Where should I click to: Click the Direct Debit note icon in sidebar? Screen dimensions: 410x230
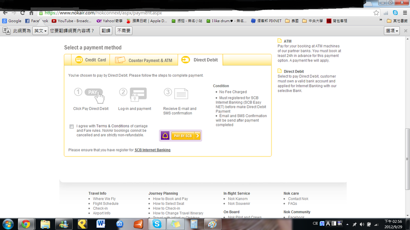tap(279, 71)
